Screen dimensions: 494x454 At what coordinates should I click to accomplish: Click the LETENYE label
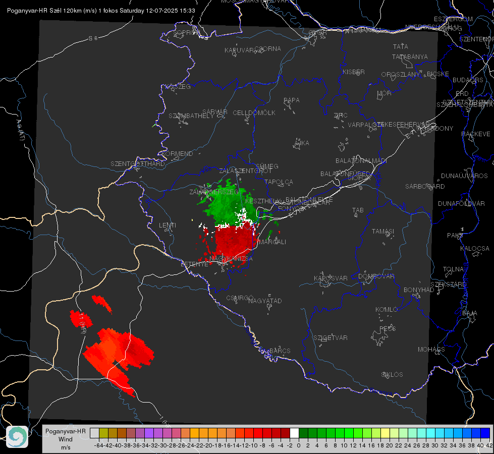194,264
